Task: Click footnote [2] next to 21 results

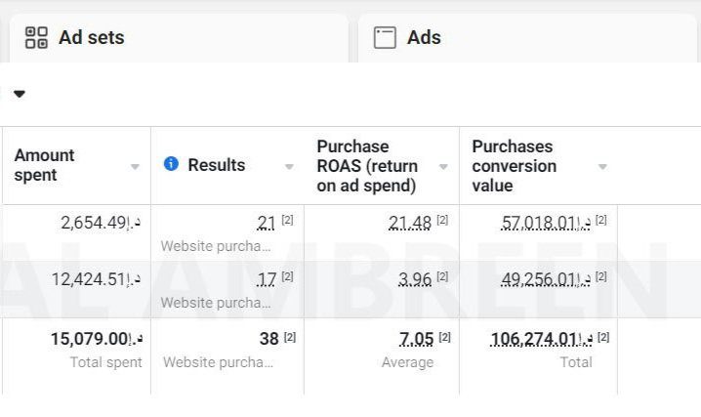Action: [x=288, y=221]
